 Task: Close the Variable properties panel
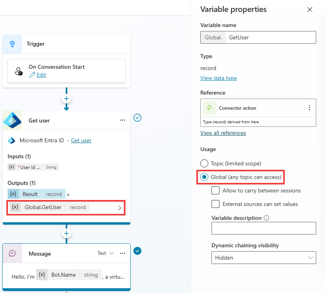[310, 10]
